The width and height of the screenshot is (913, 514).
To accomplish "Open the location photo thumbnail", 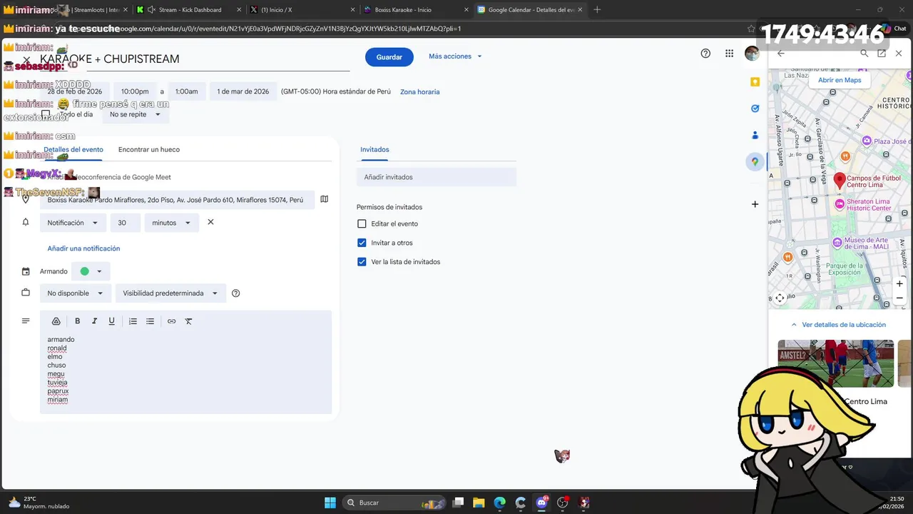I will (x=835, y=363).
